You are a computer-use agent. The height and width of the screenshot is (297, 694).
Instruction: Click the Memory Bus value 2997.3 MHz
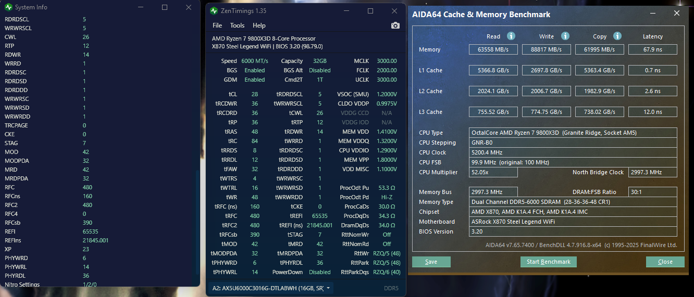pyautogui.click(x=493, y=192)
